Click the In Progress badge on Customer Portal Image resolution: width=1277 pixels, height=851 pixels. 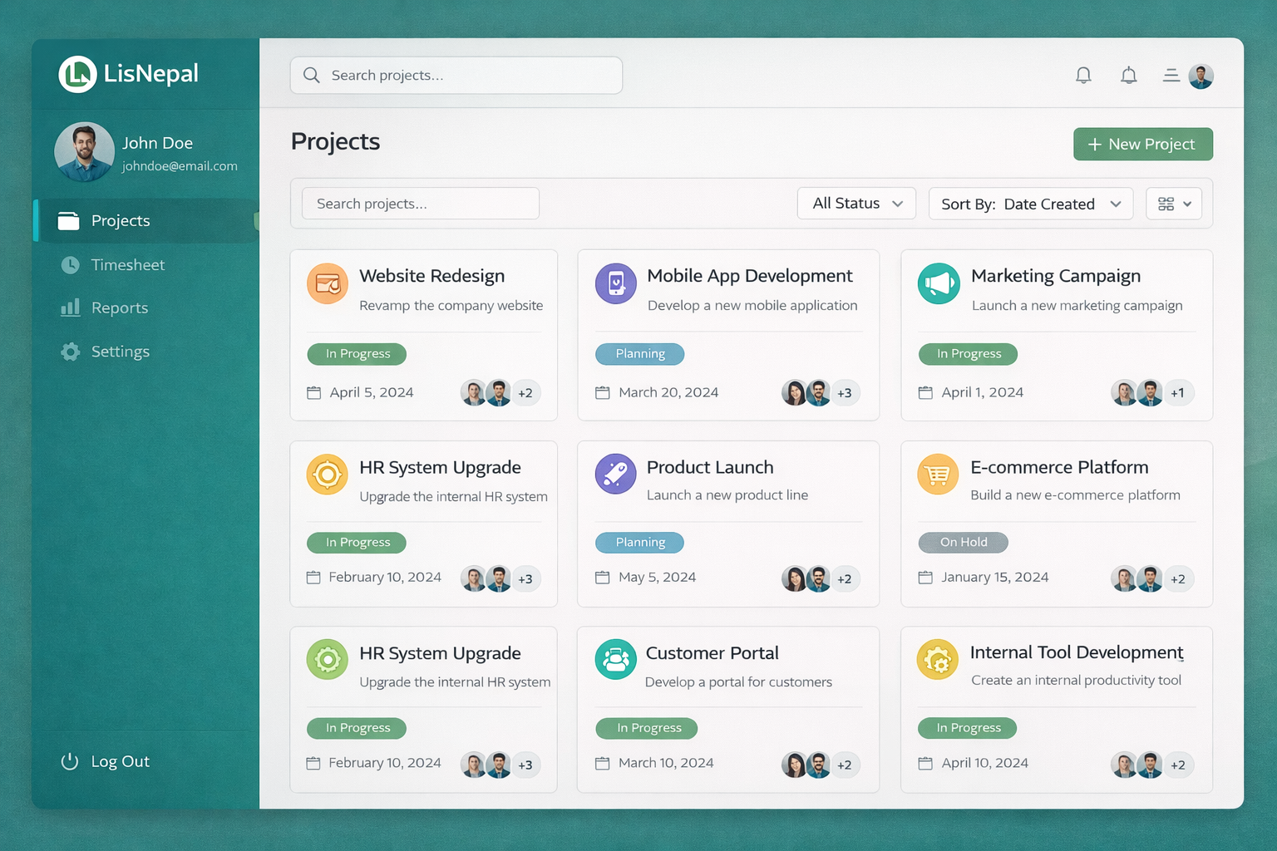click(647, 728)
